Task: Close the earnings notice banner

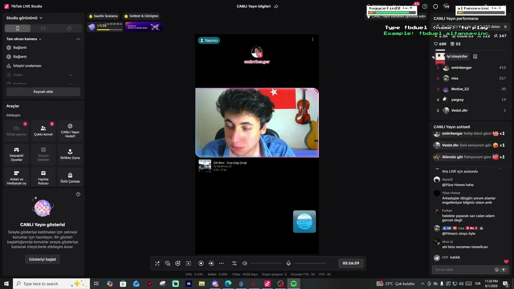Action: (505, 27)
